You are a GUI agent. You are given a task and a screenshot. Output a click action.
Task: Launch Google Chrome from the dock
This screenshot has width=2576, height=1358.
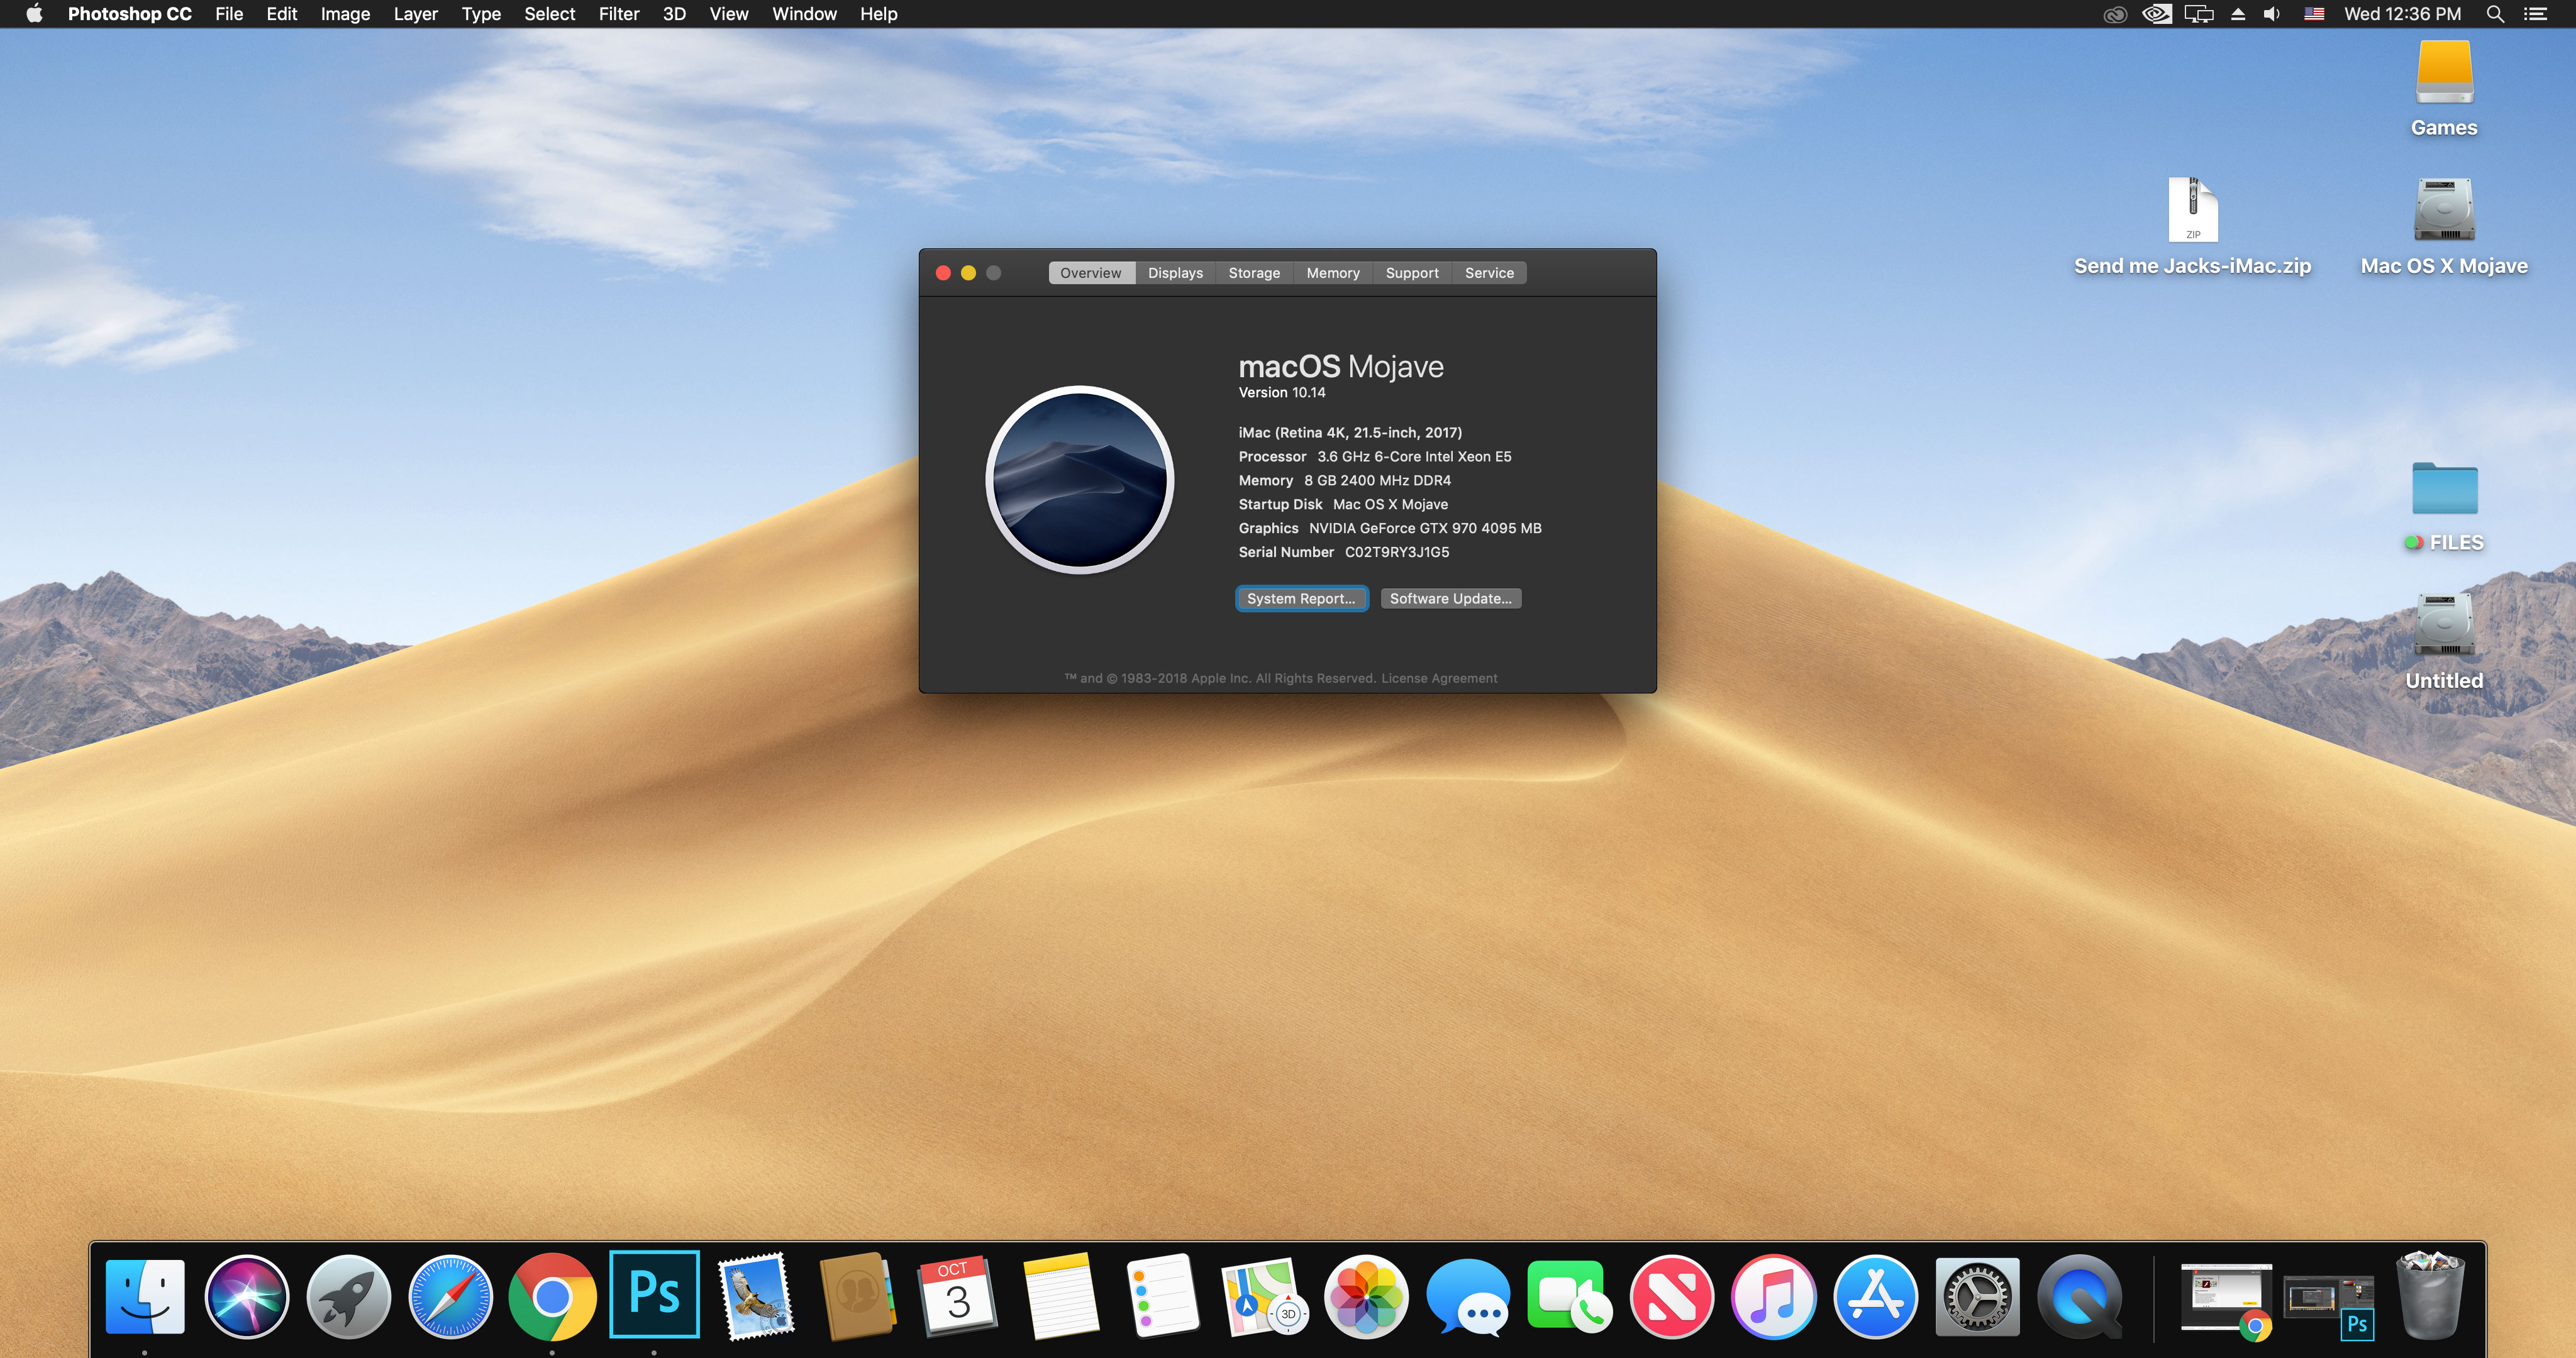point(552,1296)
